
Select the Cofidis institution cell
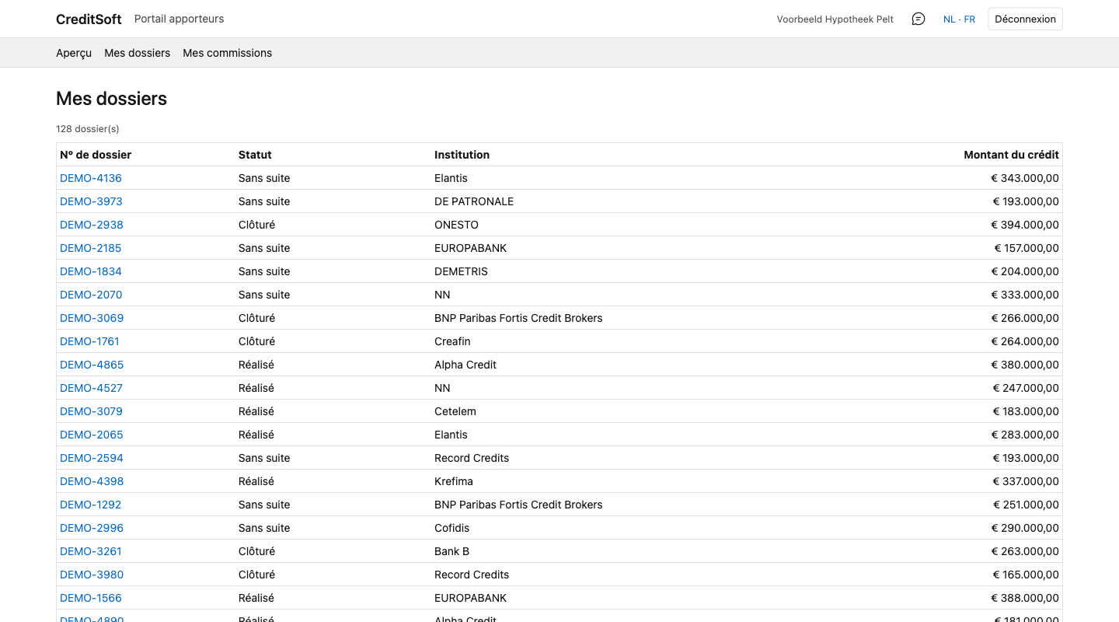click(452, 528)
